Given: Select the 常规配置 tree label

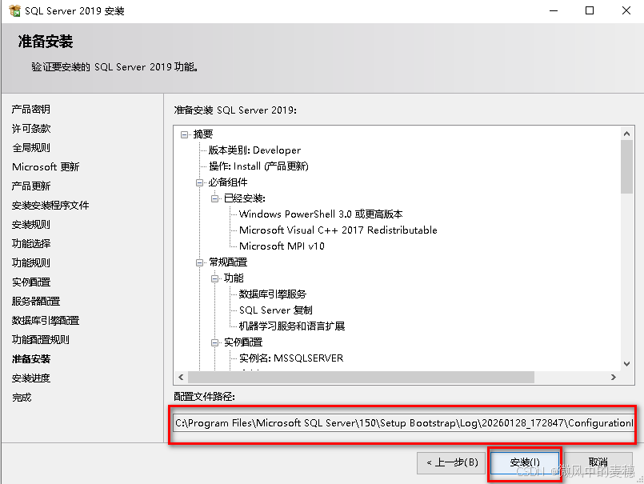Looking at the screenshot, I should point(228,262).
